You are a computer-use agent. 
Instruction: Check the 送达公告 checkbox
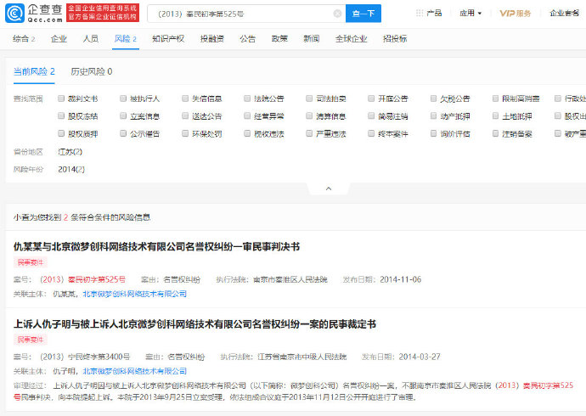185,116
